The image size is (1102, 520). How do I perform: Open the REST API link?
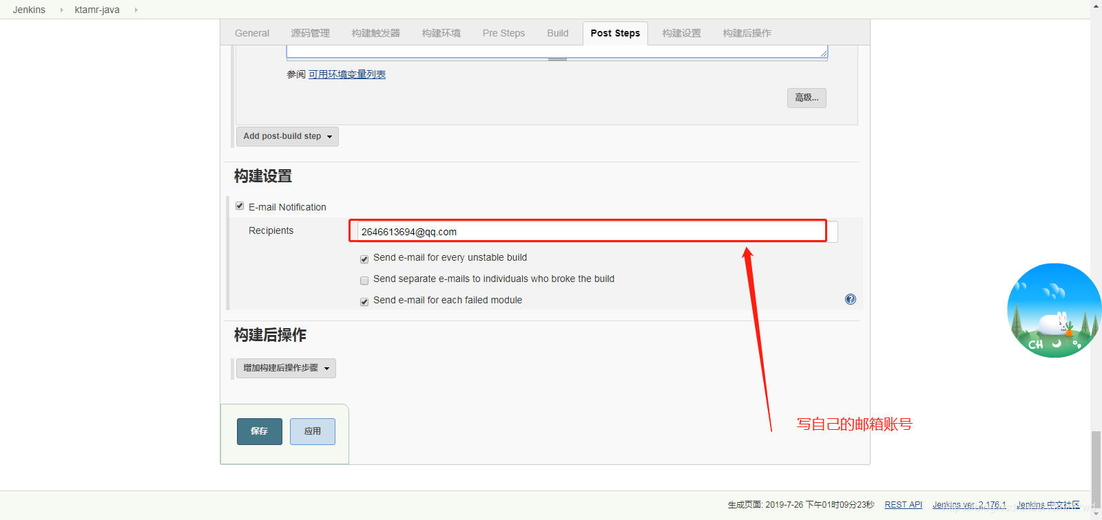(x=903, y=505)
